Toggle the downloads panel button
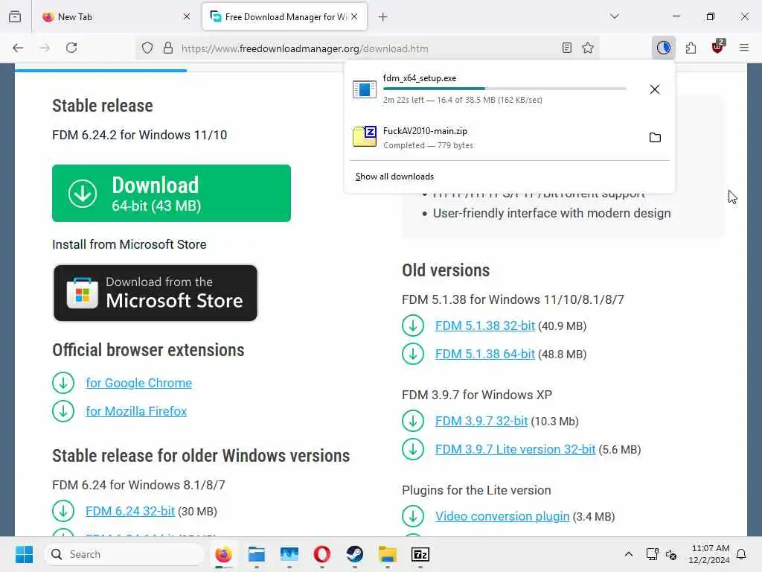762x572 pixels. tap(663, 48)
